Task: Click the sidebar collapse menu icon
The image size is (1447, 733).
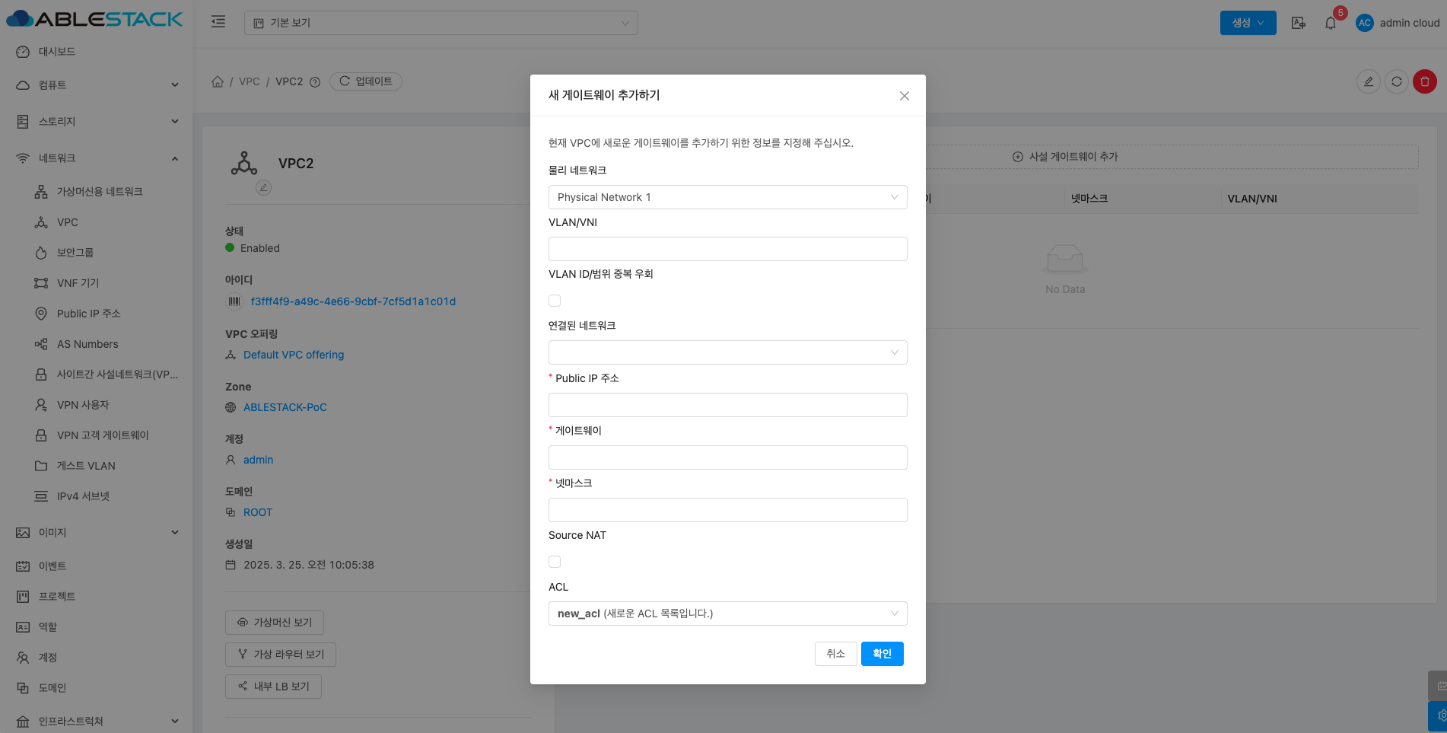Action: (x=218, y=22)
